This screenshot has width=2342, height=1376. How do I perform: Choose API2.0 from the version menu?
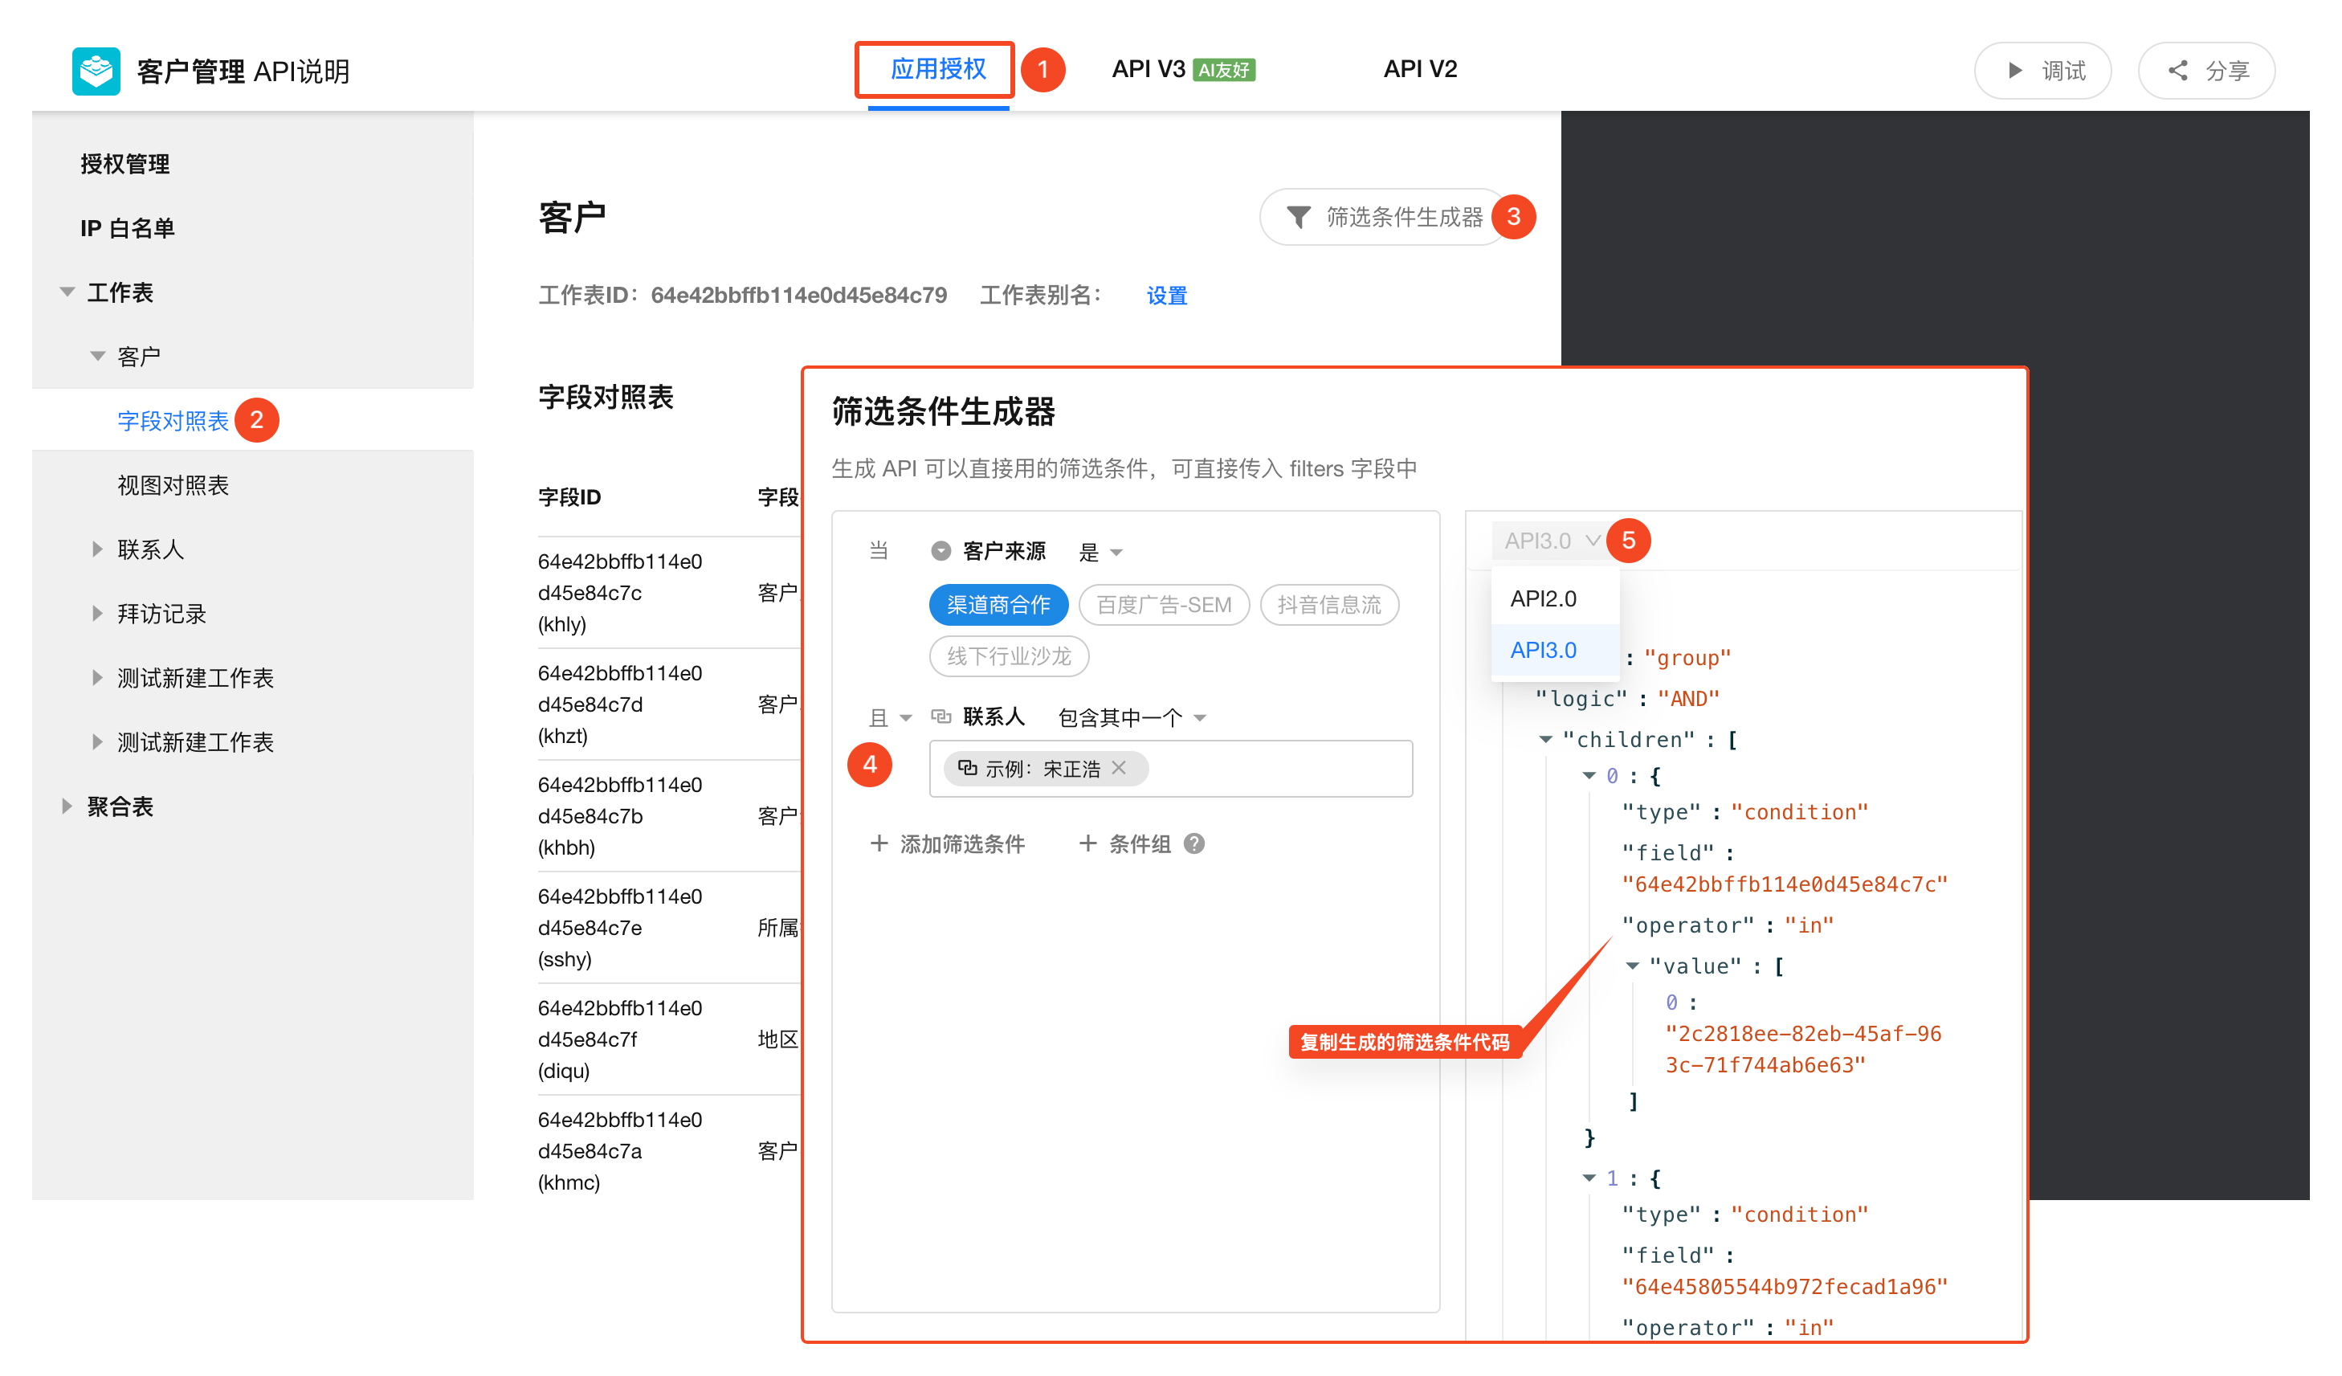(1543, 598)
